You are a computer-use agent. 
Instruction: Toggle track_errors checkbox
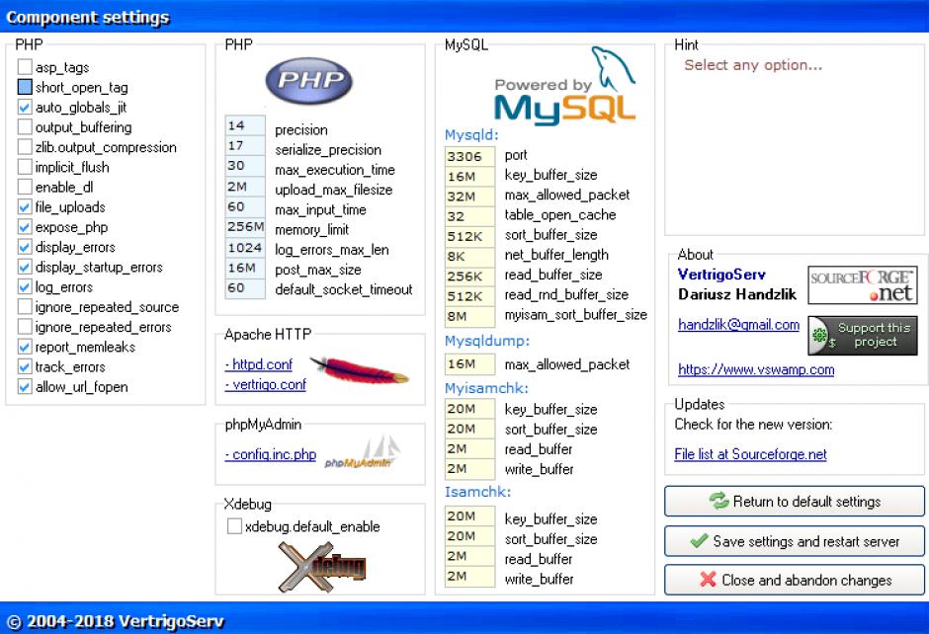click(25, 367)
